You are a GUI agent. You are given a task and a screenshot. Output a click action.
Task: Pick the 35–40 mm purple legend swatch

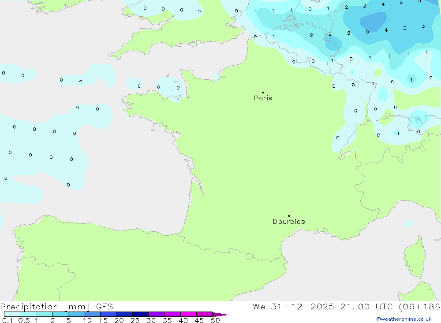coord(172,314)
